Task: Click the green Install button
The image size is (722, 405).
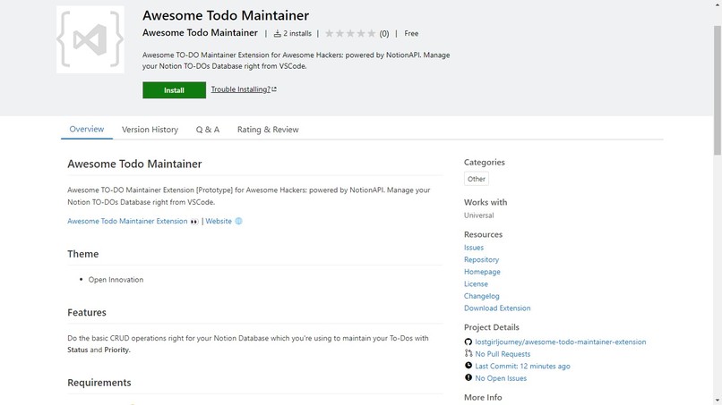Action: point(174,90)
